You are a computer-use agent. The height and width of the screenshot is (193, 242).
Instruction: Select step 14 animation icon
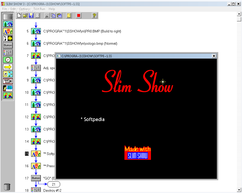click(x=36, y=141)
